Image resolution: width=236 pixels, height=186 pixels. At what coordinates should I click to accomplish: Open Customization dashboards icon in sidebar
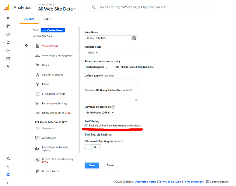(x=8, y=26)
